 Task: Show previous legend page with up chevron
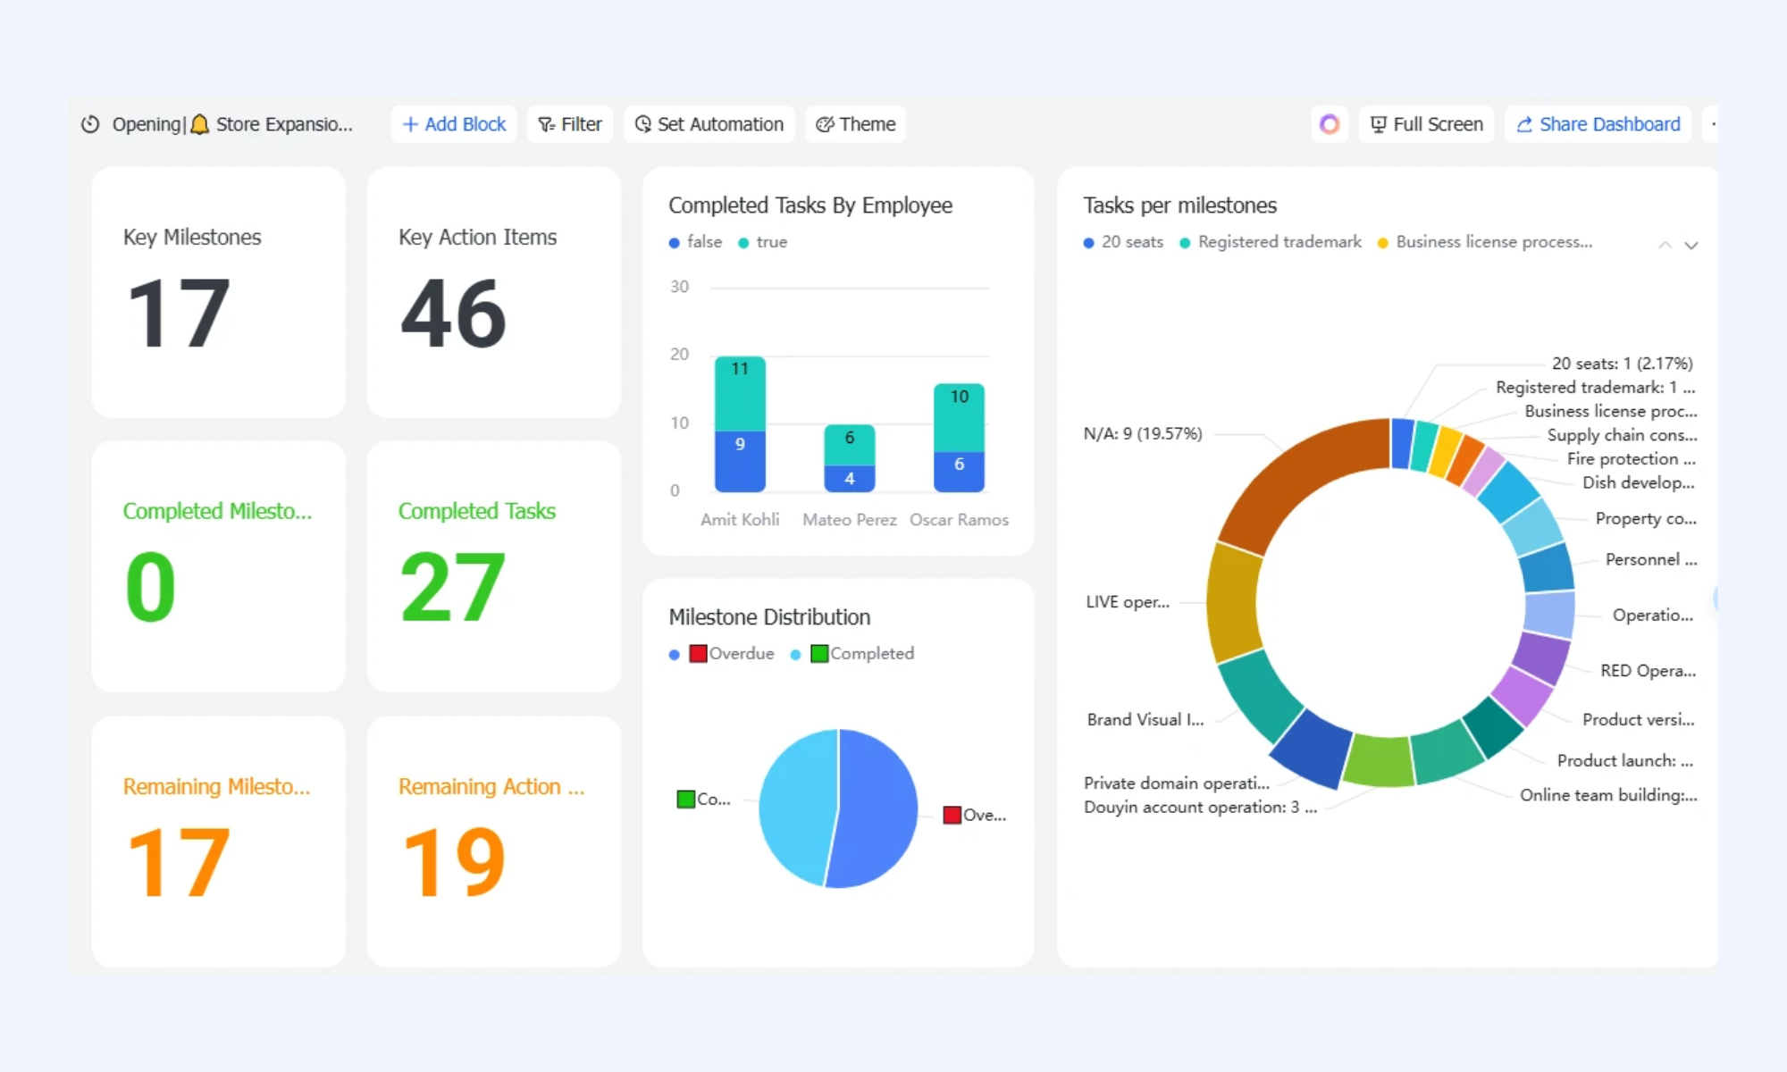pos(1665,245)
